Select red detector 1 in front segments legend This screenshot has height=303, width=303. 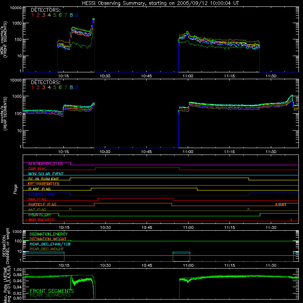33,15
